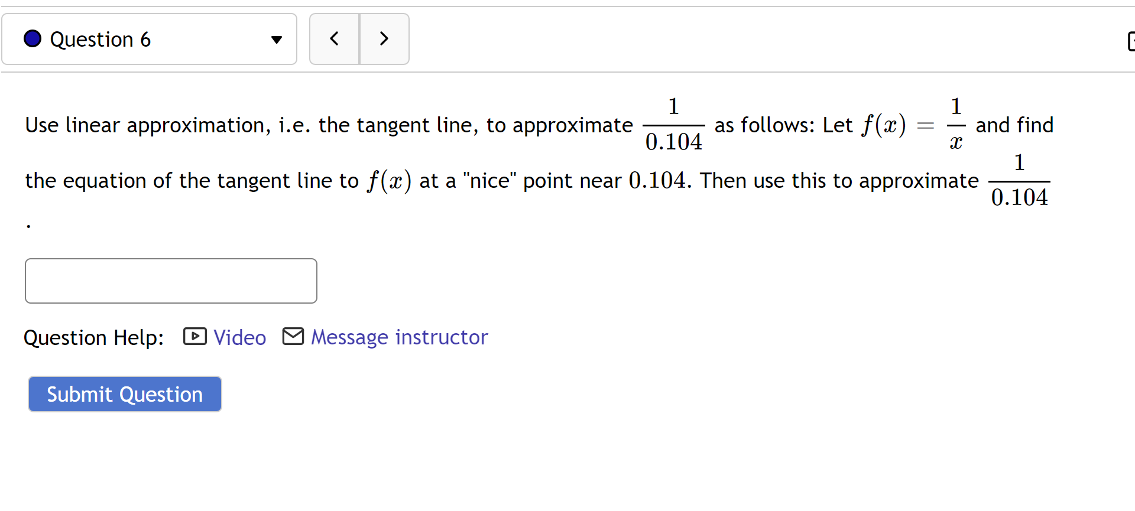Image resolution: width=1135 pixels, height=511 pixels.
Task: Click the Question 6 label text
Action: pyautogui.click(x=100, y=39)
